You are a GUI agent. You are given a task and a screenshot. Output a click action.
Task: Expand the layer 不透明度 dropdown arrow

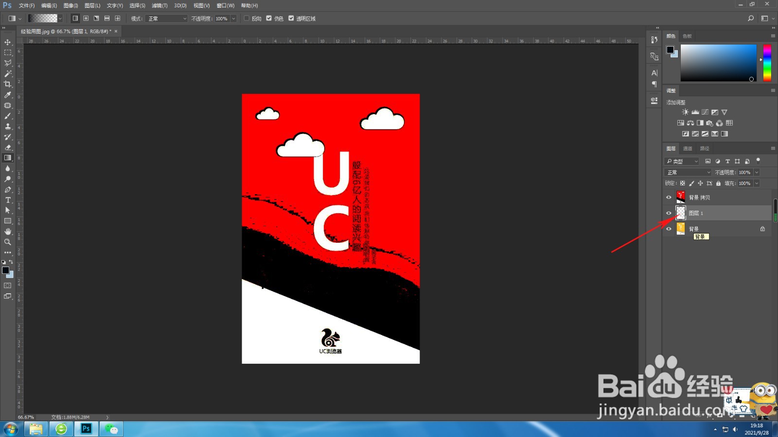click(x=757, y=172)
